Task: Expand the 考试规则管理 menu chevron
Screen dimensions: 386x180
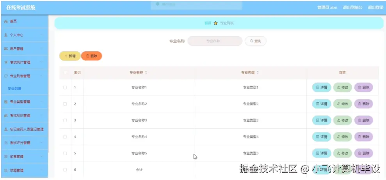Action: point(41,115)
